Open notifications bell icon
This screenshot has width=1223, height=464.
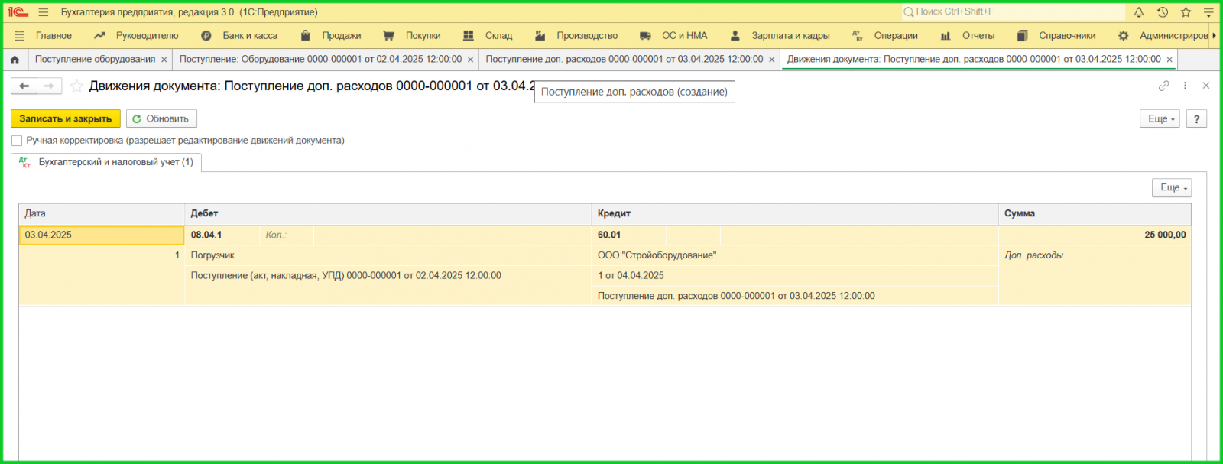[x=1139, y=12]
